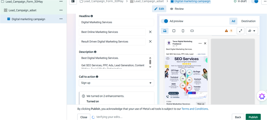Click the page profile logo in preview
The image size is (267, 120).
pos(169,43)
